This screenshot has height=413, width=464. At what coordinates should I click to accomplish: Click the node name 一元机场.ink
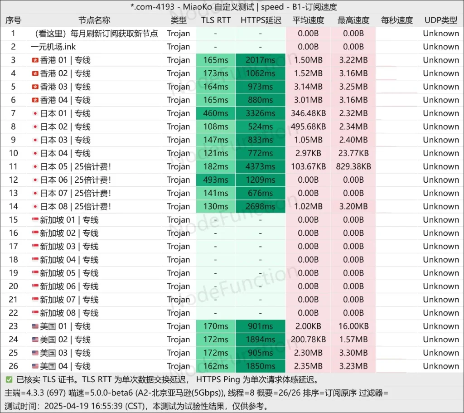53,47
